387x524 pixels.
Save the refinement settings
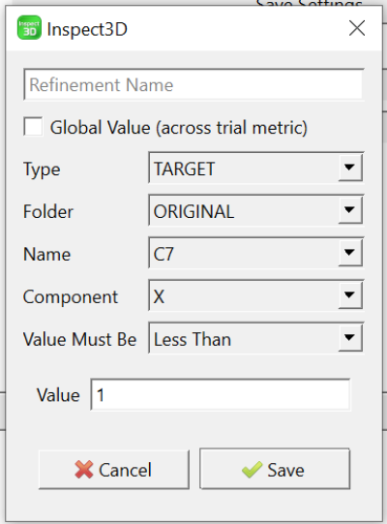pos(275,469)
